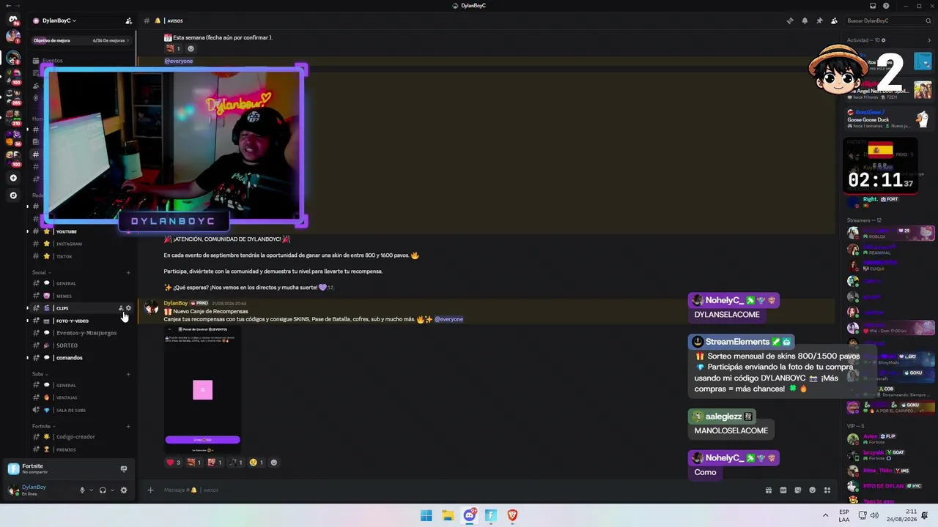Screen dimensions: 938x527
Task: Open Discord direct messages home
Action: pos(13,20)
